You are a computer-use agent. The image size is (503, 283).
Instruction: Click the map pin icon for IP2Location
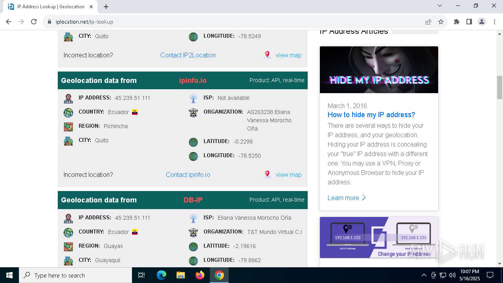pyautogui.click(x=267, y=55)
